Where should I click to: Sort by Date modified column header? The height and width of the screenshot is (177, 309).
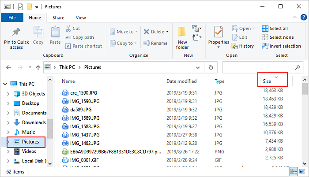pyautogui.click(x=181, y=81)
